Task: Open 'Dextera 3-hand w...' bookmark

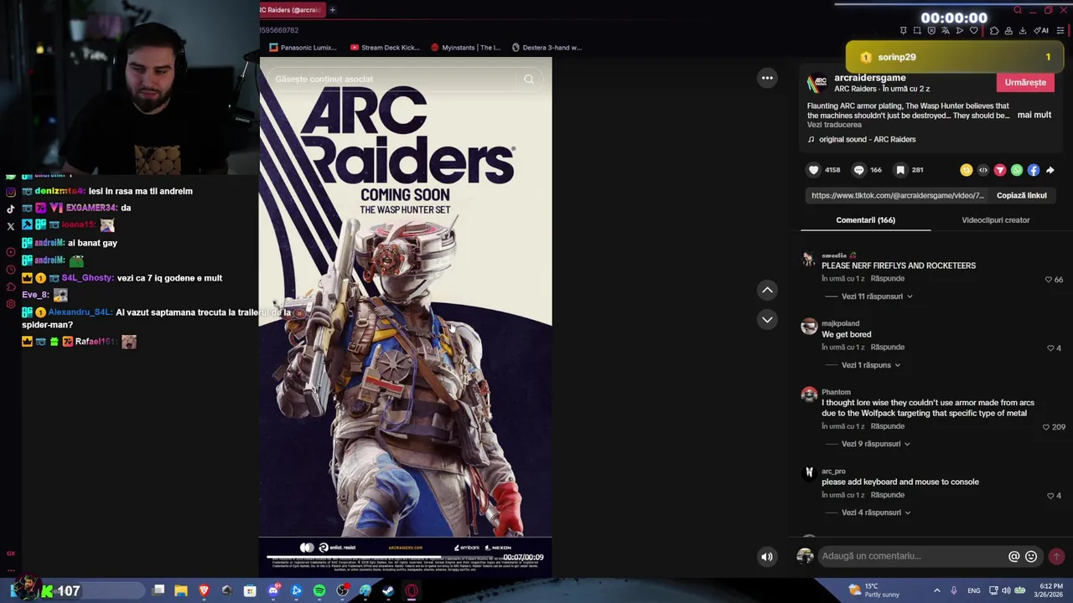Action: click(547, 48)
